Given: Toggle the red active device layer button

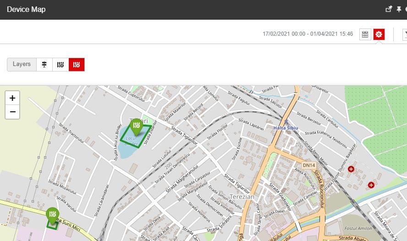Looking at the screenshot, I should [x=77, y=65].
